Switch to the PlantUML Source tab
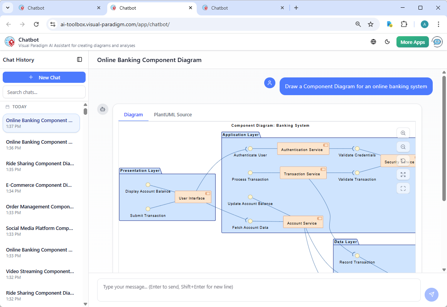The width and height of the screenshot is (447, 307). [172, 114]
